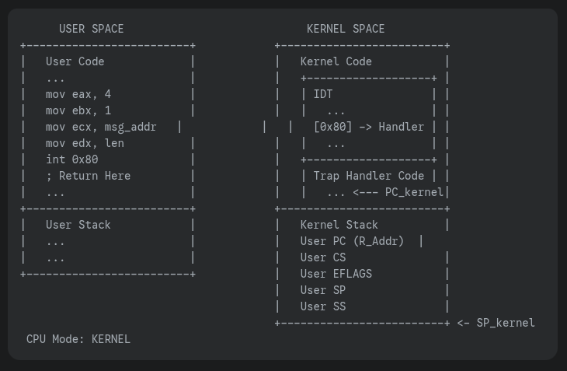Click the '; Return Here' comment
Viewport: 567px width, 371px height.
[x=89, y=176]
